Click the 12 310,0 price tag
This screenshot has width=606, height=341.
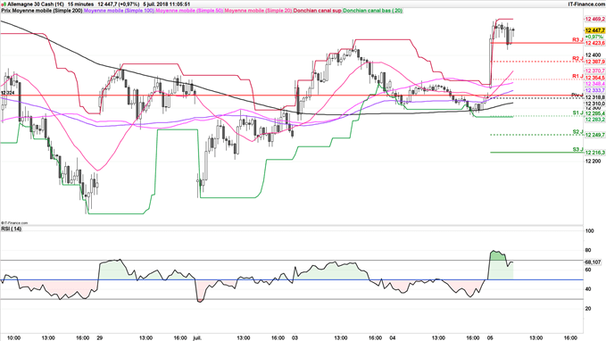pyautogui.click(x=594, y=104)
